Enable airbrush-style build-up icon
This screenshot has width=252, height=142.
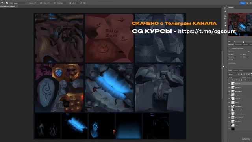(x=54, y=3)
